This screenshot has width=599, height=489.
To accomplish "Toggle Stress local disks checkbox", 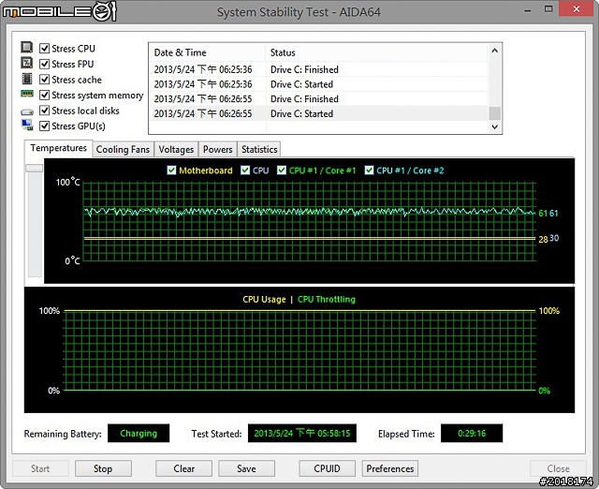I will 44,111.
